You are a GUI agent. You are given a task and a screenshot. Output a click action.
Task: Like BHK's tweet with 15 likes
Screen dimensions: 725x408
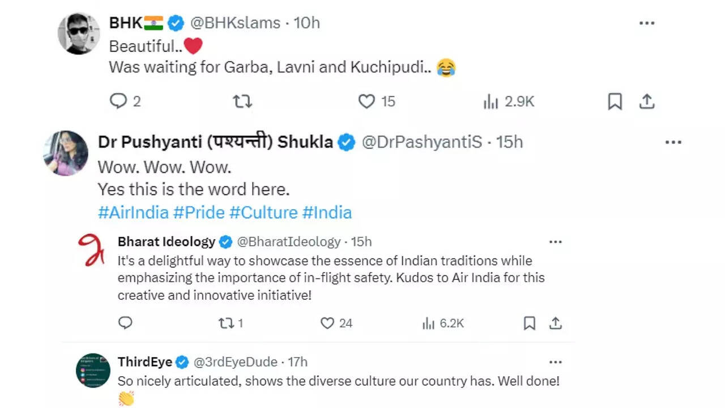367,101
